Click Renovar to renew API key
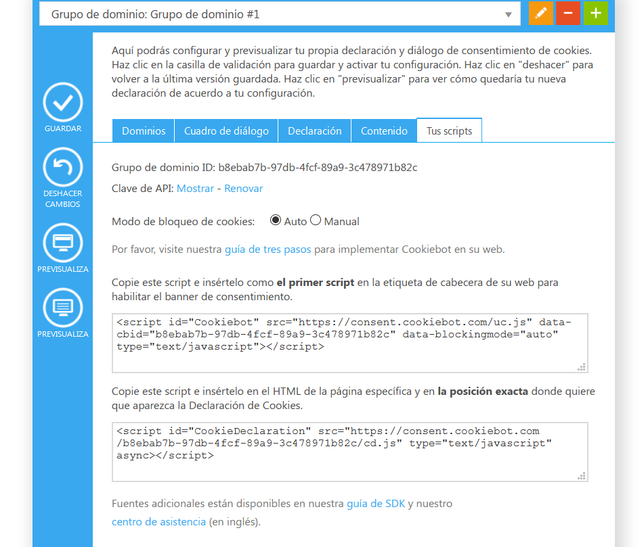The image size is (644, 547). 243,188
